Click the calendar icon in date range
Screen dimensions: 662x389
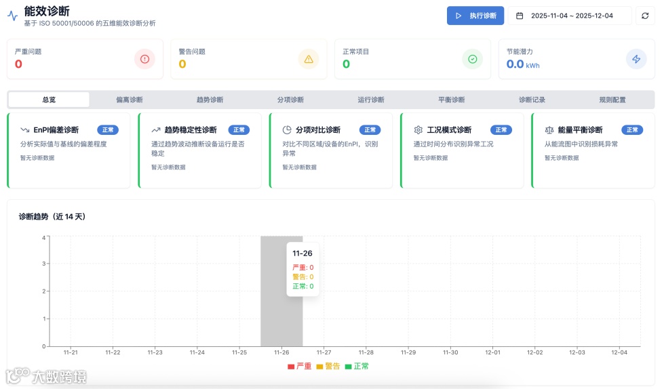[520, 16]
